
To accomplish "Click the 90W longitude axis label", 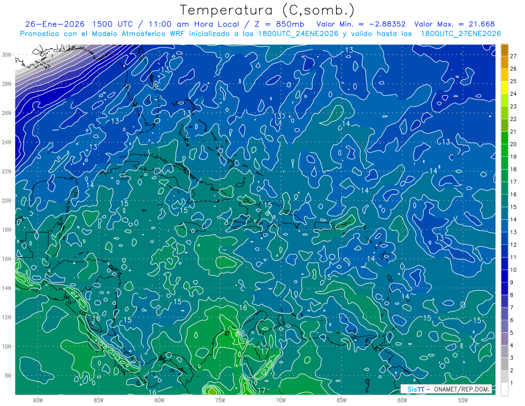I will click(x=38, y=400).
